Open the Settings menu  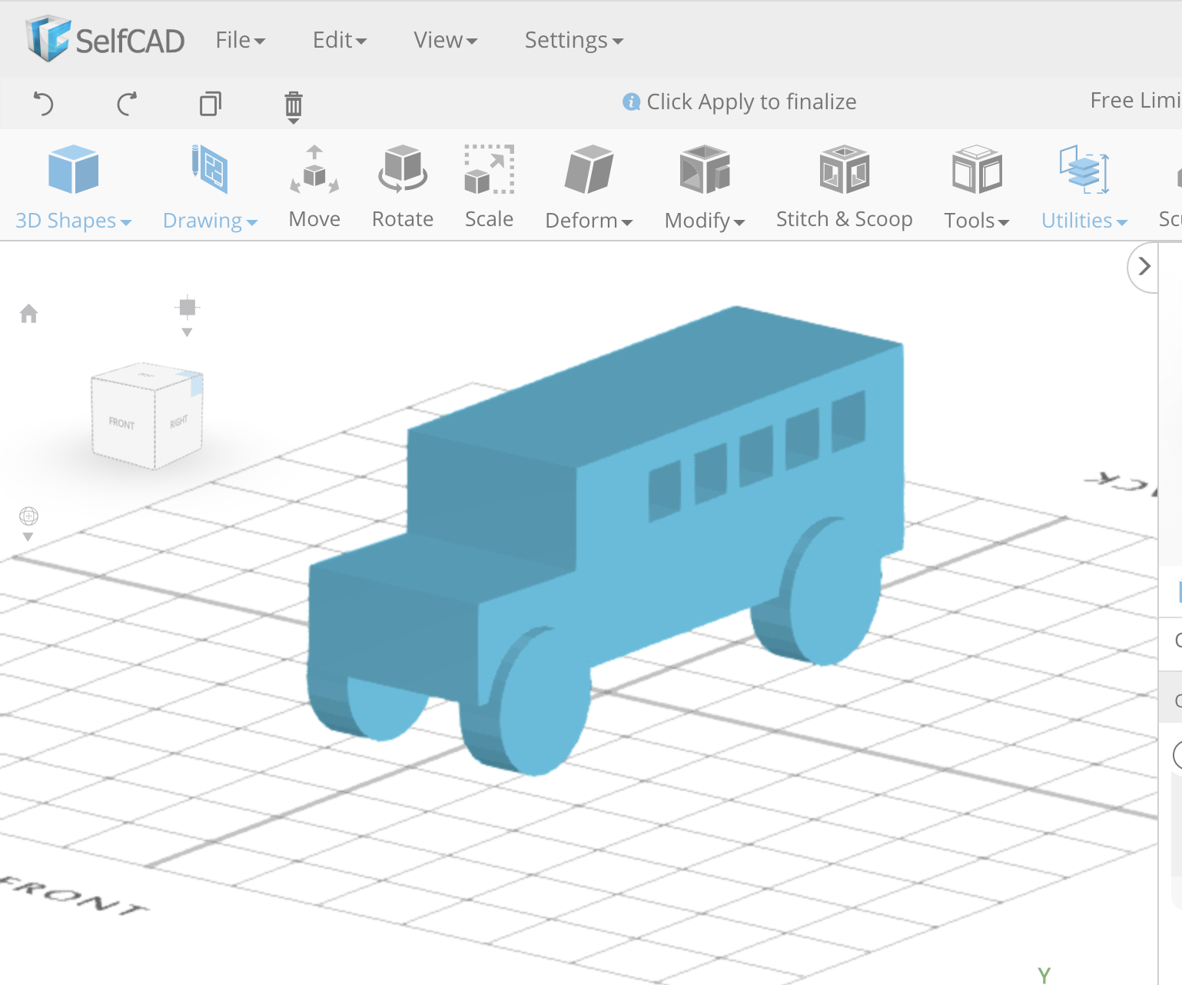572,40
